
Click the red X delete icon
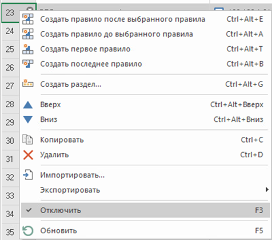pos(28,154)
